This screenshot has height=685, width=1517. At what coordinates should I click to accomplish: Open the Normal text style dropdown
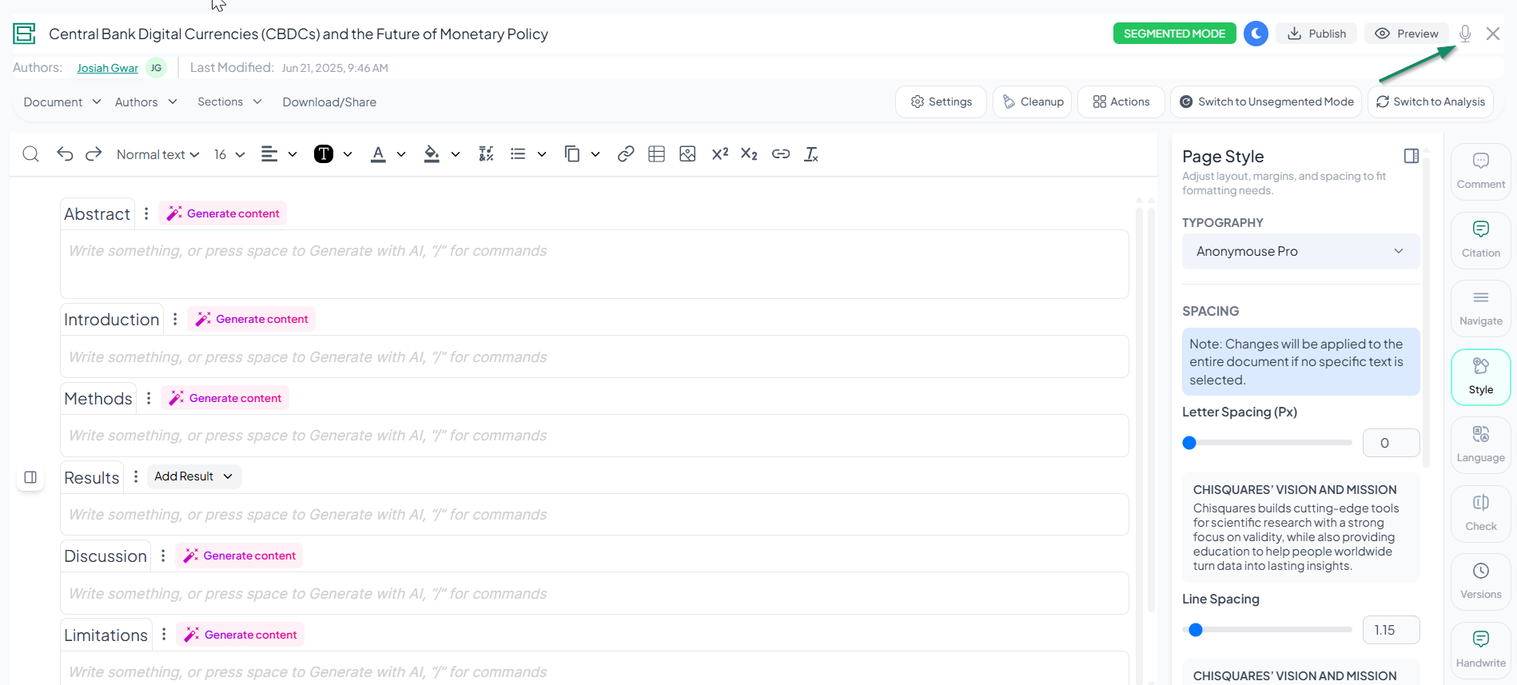pos(157,154)
